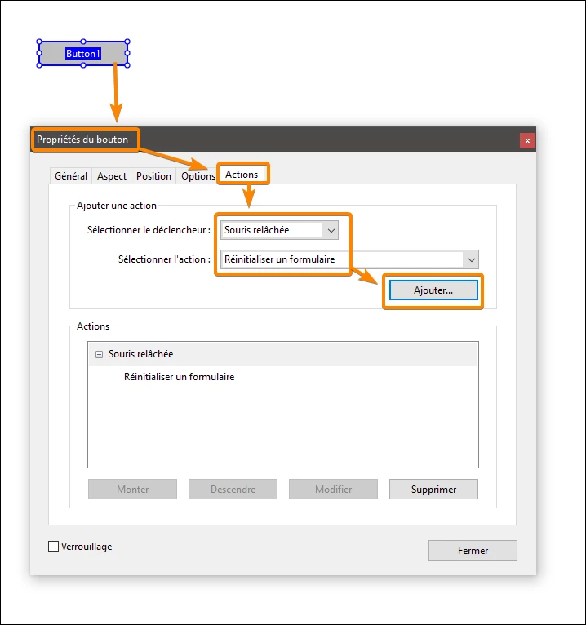Switch to the Général tab
586x625 pixels.
pyautogui.click(x=71, y=176)
